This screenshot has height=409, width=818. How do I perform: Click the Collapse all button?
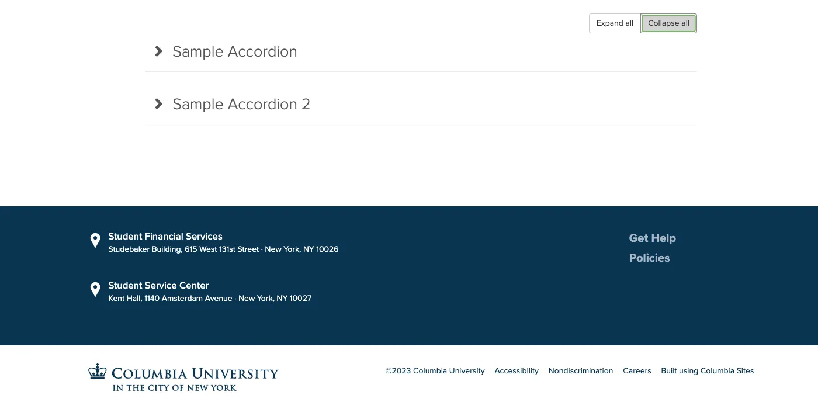668,23
